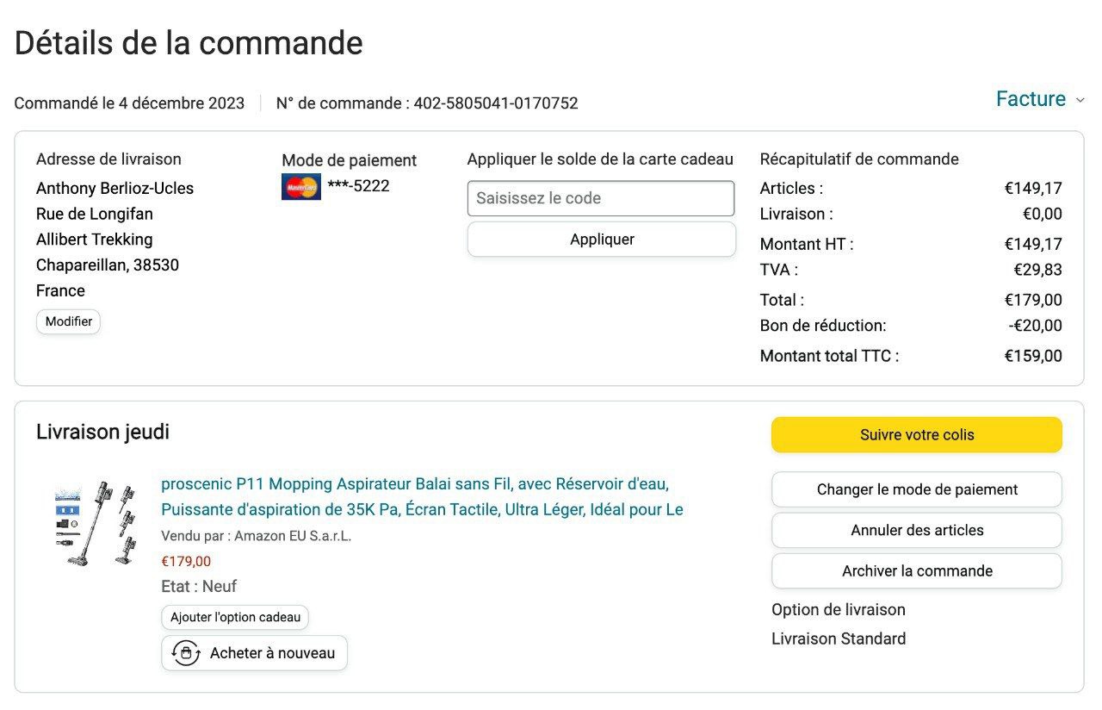Image resolution: width=1102 pixels, height=710 pixels.
Task: Click the Livraison Standard delivery option text
Action: [839, 638]
